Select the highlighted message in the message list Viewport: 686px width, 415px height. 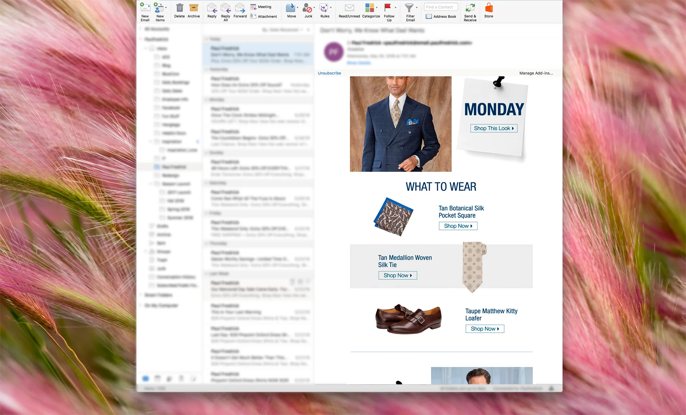(x=258, y=54)
